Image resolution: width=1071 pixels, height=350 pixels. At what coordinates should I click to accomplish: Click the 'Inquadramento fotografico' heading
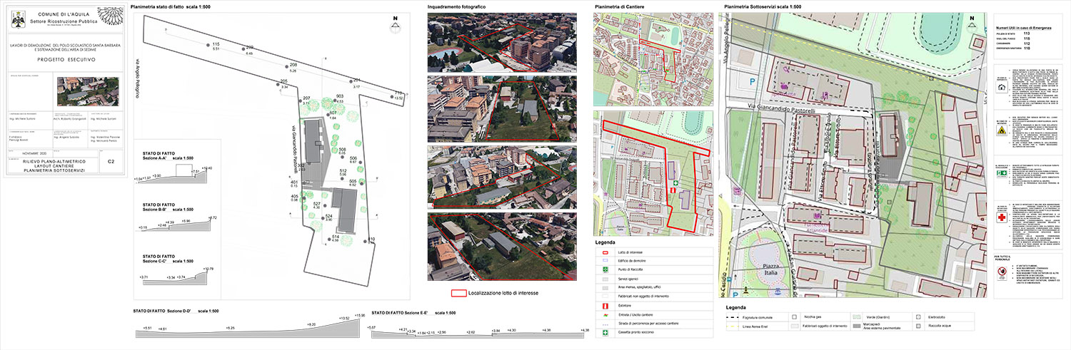[x=456, y=6]
